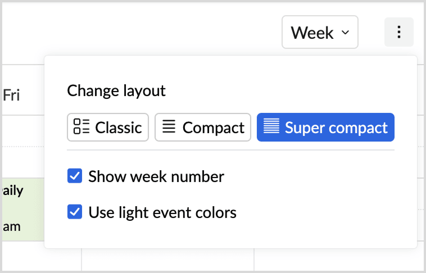Click the 'Change layout' heading
426x273 pixels.
(116, 90)
